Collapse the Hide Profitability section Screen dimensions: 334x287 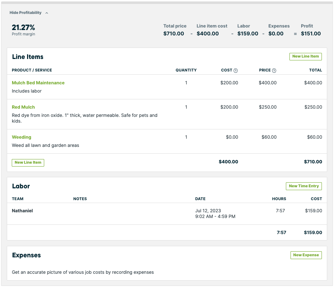pos(26,13)
